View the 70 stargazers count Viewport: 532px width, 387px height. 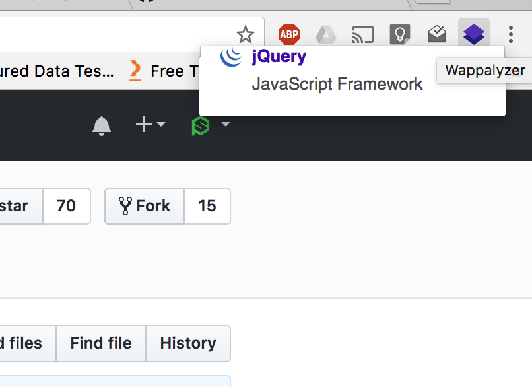[67, 206]
